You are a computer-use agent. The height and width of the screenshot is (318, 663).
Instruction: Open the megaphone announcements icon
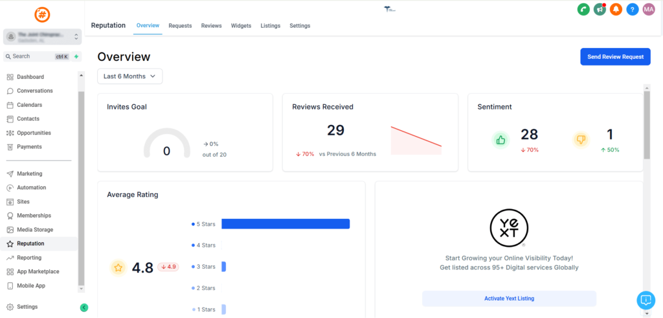point(600,9)
